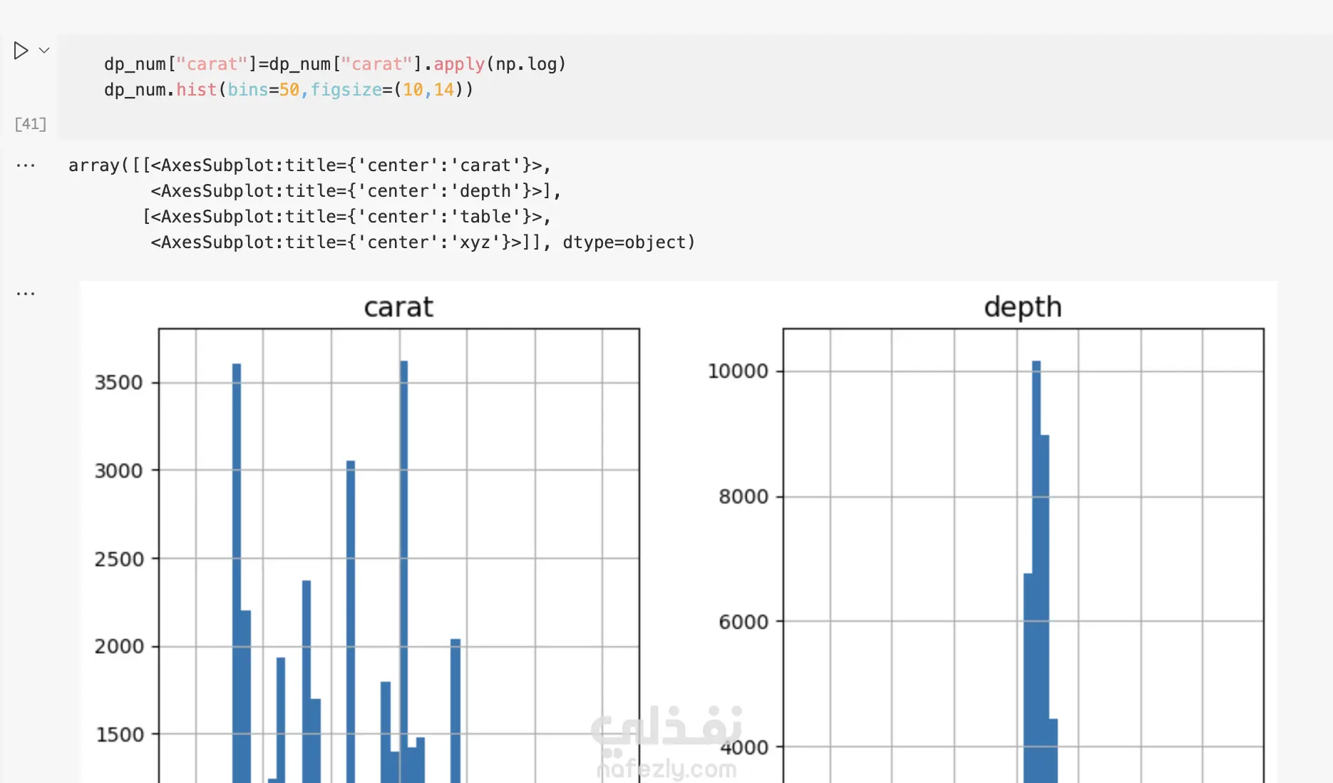Screen dimensions: 1333x783
Task: Click the tallest bar in the depth histogram
Action: tap(1036, 572)
